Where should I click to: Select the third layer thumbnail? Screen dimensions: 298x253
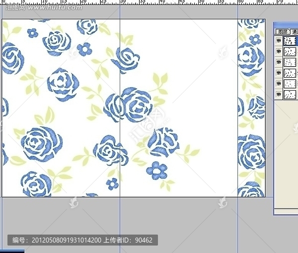pyautogui.click(x=290, y=62)
